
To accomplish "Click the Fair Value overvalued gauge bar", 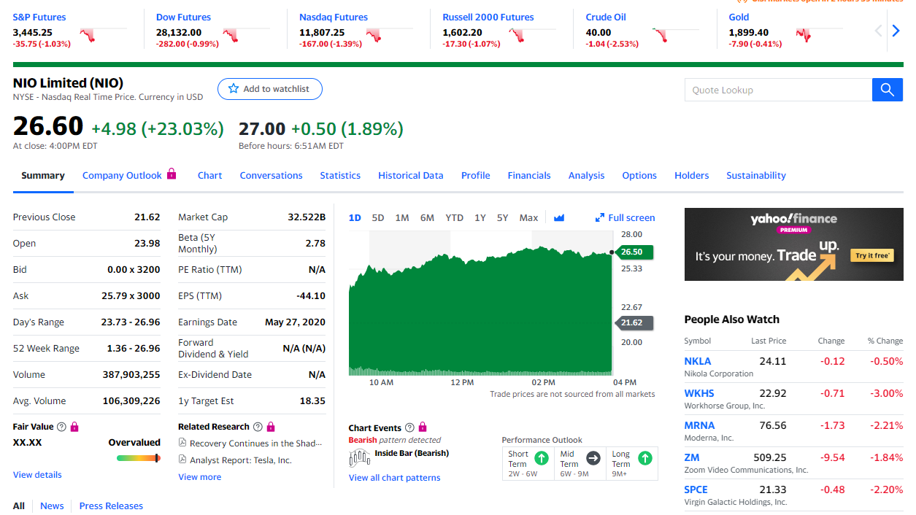I will [138, 458].
